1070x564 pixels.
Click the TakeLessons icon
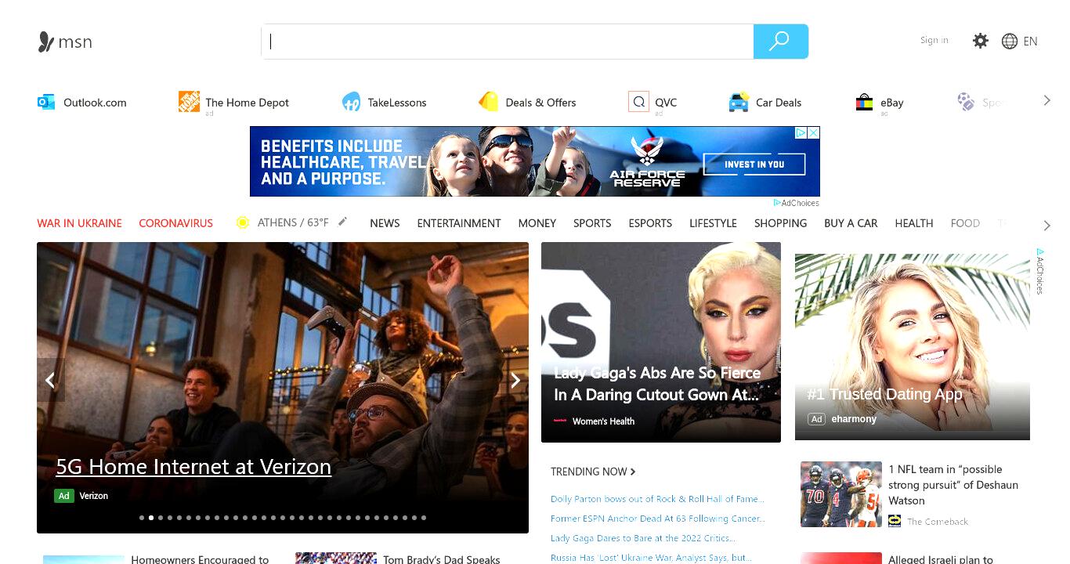351,102
